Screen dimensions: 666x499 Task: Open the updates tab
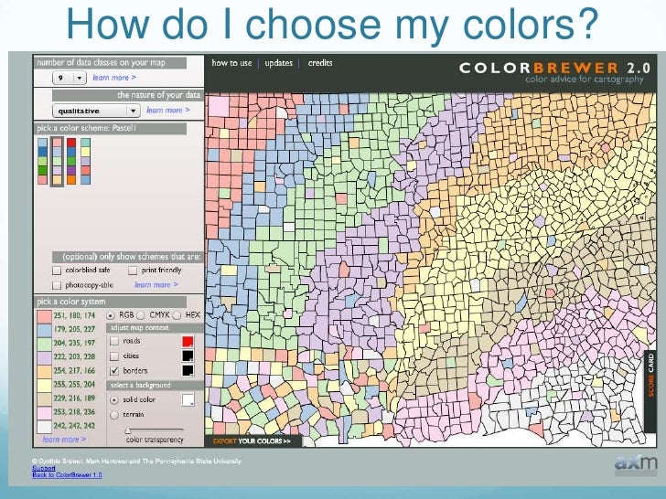coord(279,63)
